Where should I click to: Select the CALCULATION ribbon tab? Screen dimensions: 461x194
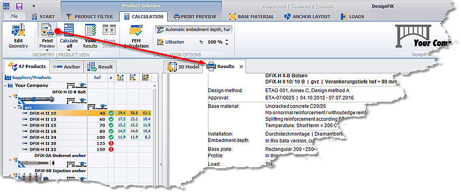[x=144, y=17]
